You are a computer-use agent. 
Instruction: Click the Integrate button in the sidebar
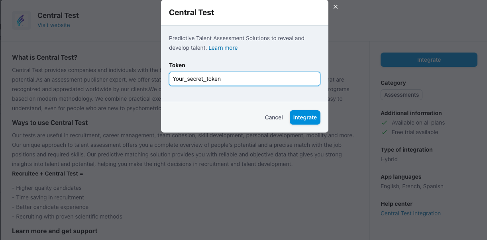click(429, 60)
